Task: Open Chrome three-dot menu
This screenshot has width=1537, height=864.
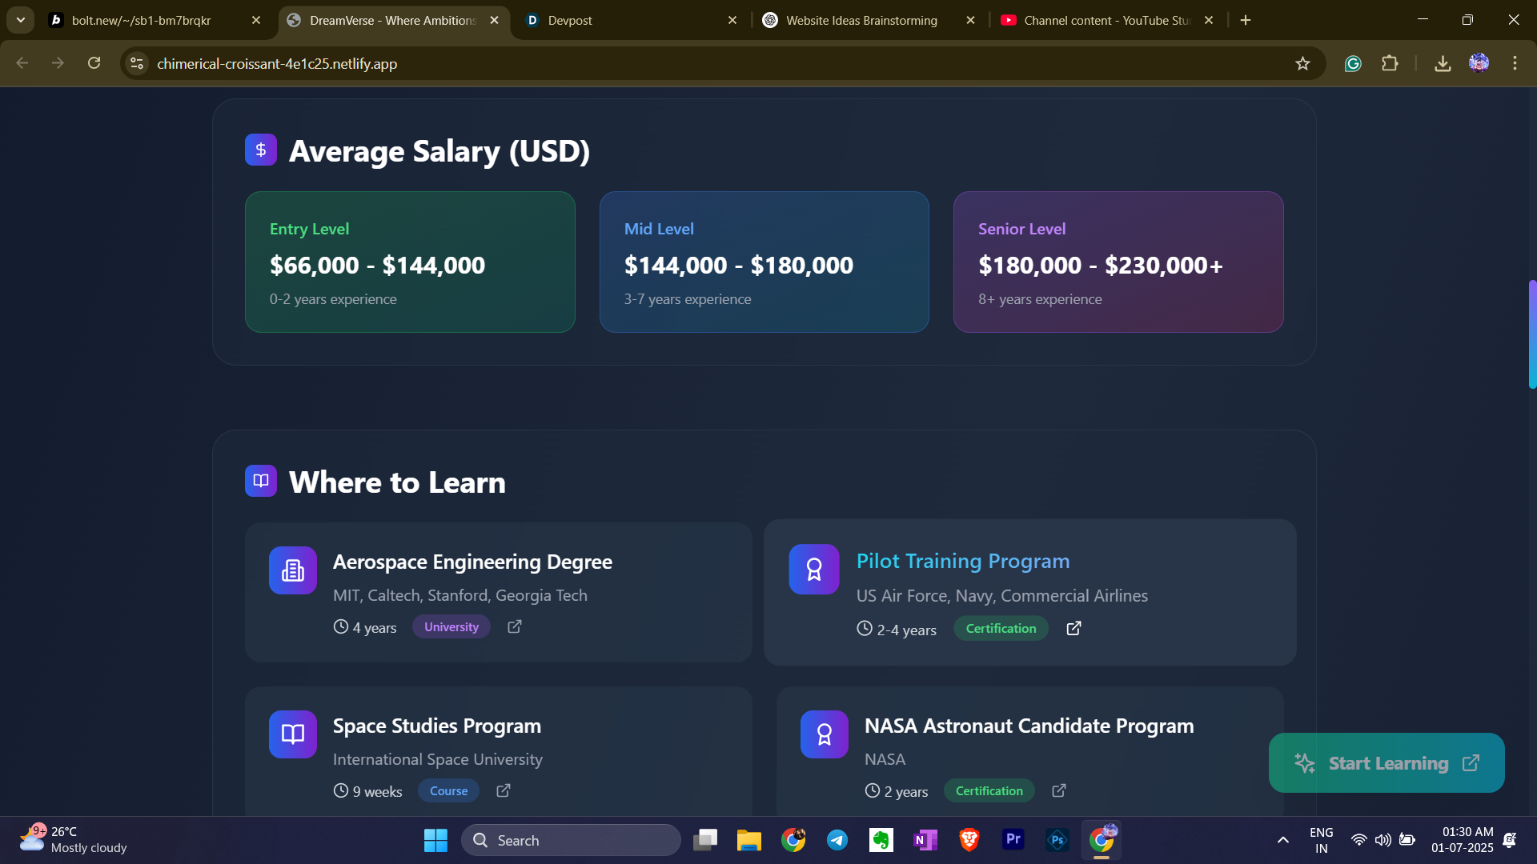Action: [1515, 63]
